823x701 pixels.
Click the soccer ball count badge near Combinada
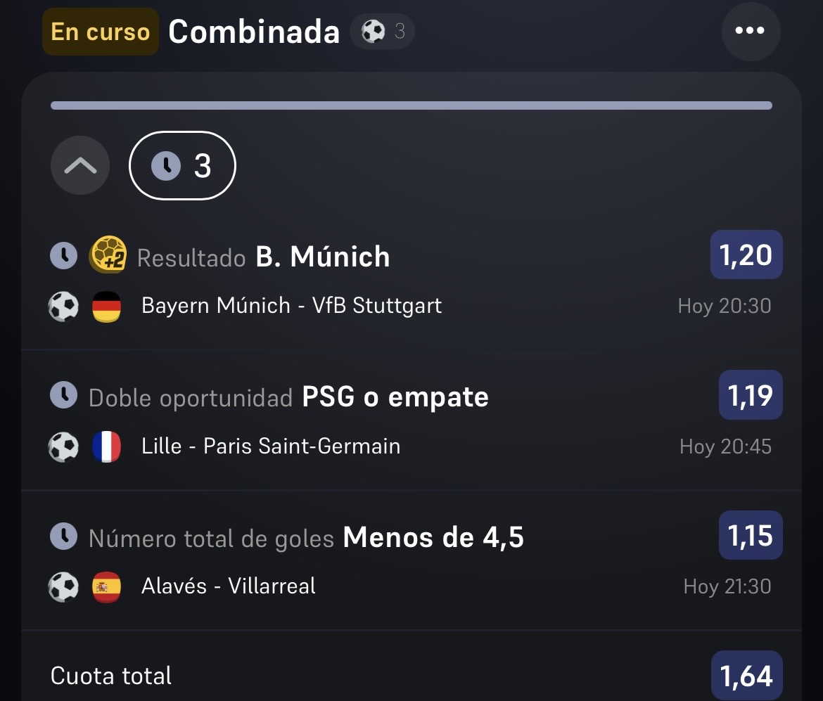tap(383, 32)
